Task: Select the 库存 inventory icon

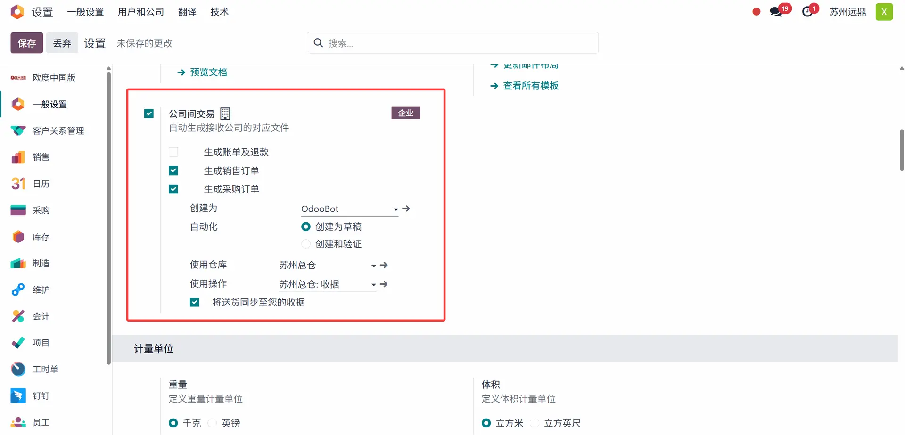Action: coord(18,237)
